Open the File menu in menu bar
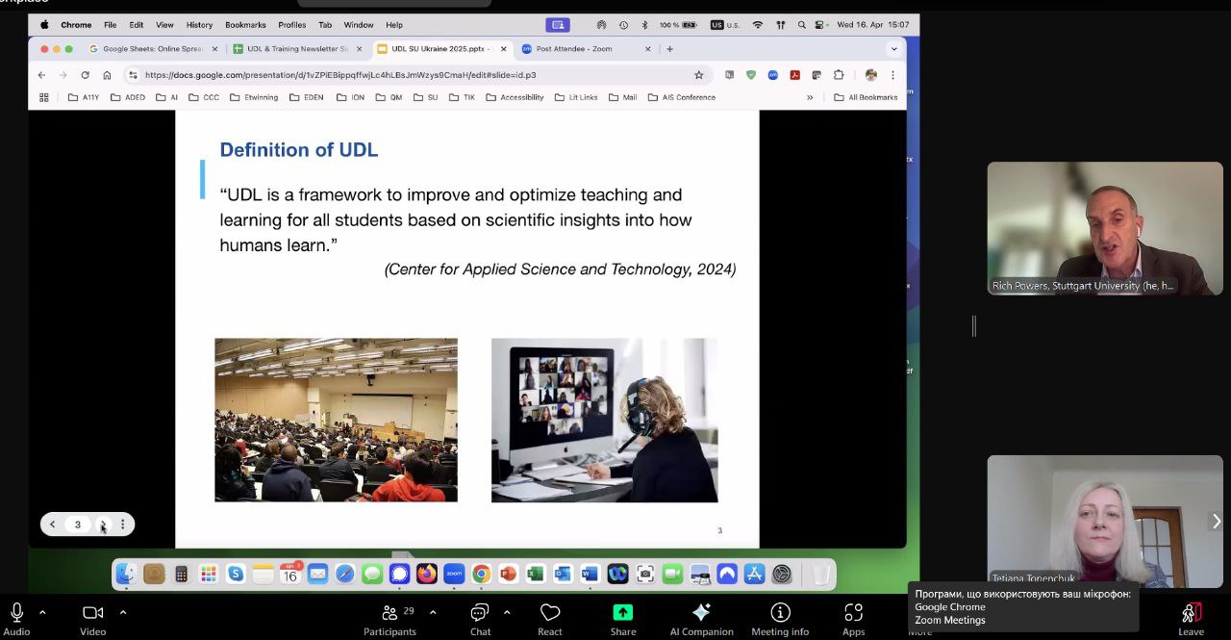This screenshot has height=640, width=1231. (x=110, y=25)
